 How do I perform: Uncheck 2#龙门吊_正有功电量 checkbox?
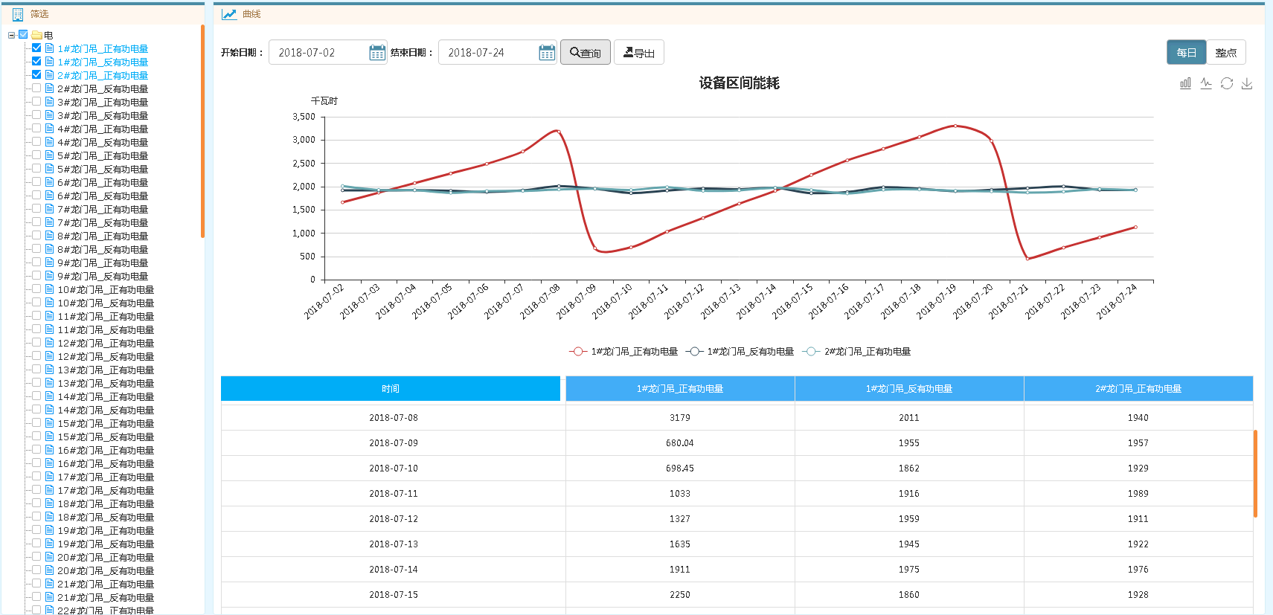point(36,74)
